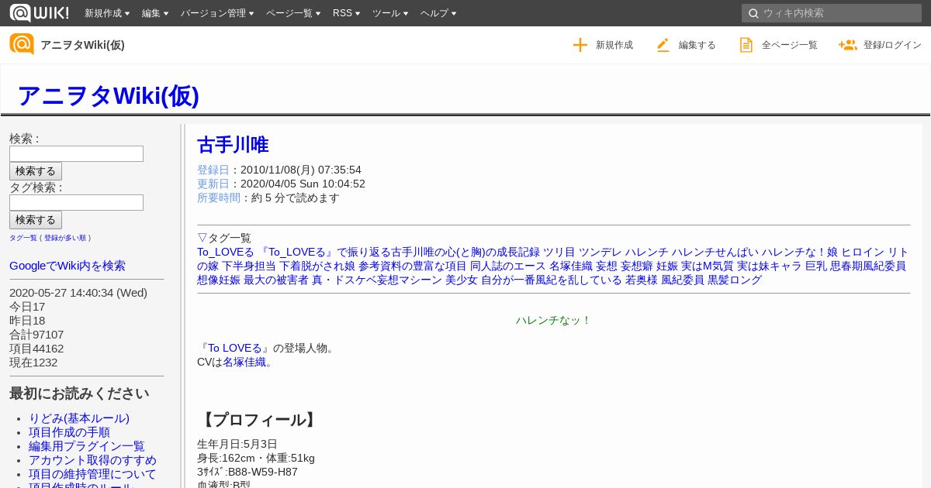Open the ツリ目 tag link
Image resolution: width=931 pixels, height=488 pixels.
[559, 252]
